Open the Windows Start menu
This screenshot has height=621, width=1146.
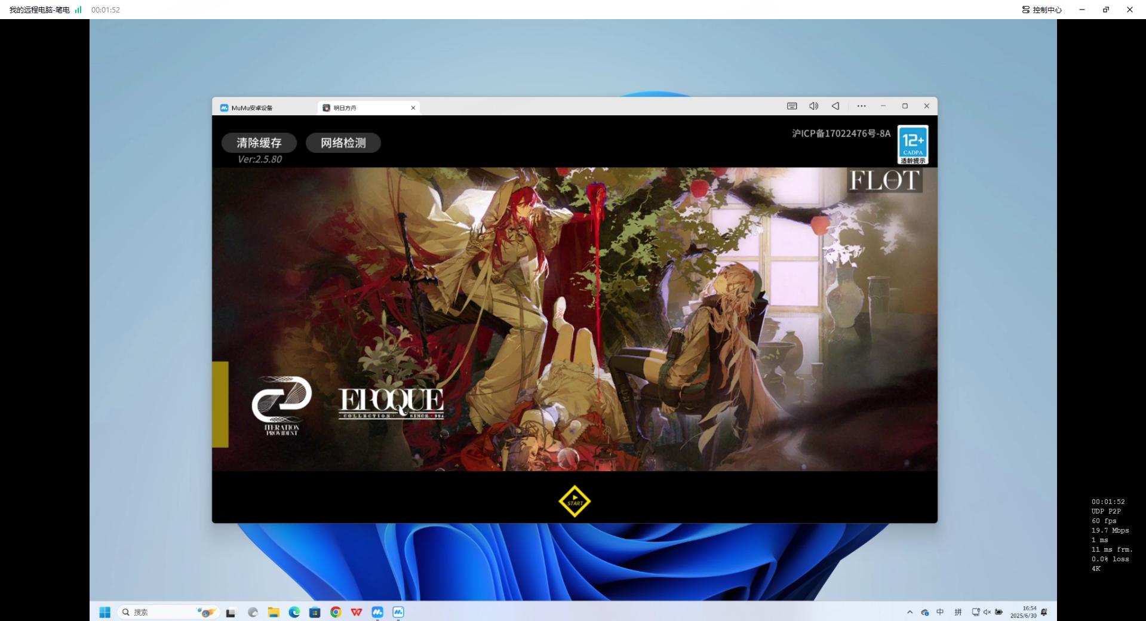(x=105, y=612)
